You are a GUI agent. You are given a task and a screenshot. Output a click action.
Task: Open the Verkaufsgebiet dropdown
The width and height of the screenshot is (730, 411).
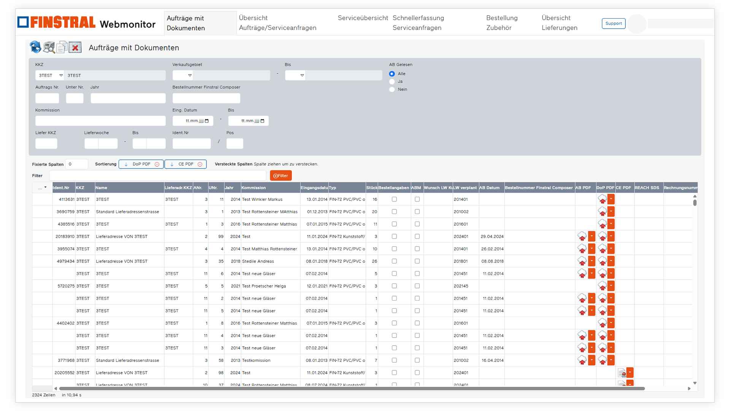point(183,75)
